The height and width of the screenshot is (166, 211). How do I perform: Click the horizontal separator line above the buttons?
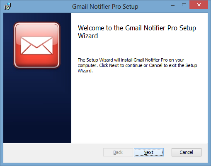click(x=105, y=143)
